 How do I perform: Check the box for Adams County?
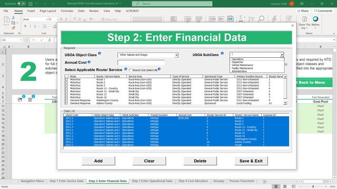click(x=66, y=103)
